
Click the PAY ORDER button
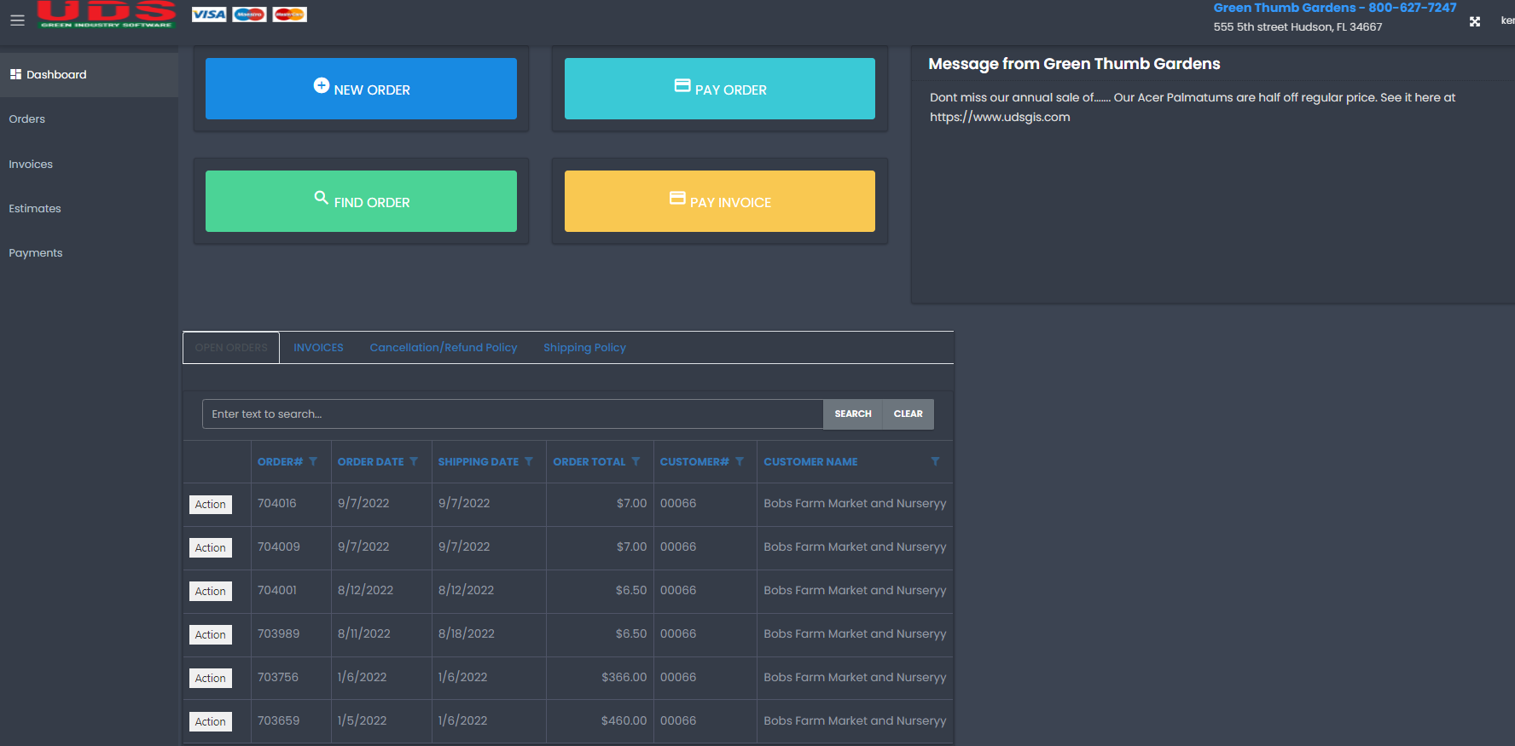(x=720, y=89)
